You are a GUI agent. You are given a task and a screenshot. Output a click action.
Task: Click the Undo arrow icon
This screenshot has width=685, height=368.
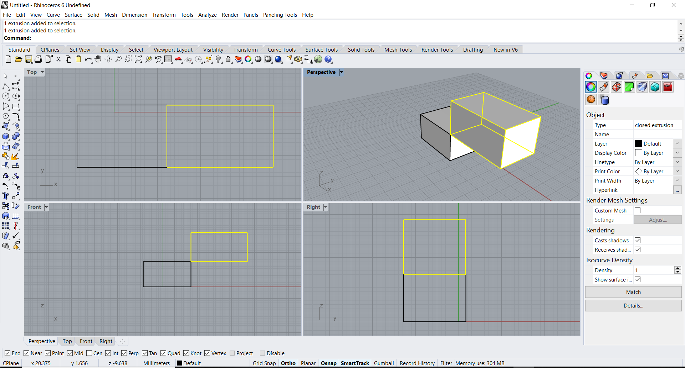(88, 59)
